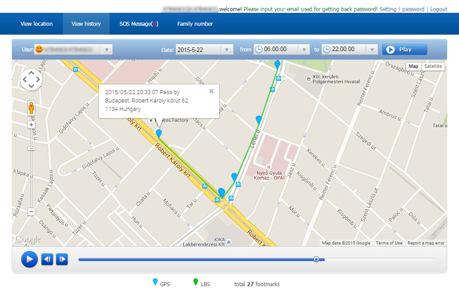
Task: Open SOS Message tab
Action: 138,24
